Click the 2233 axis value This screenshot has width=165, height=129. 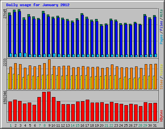coord(5,63)
